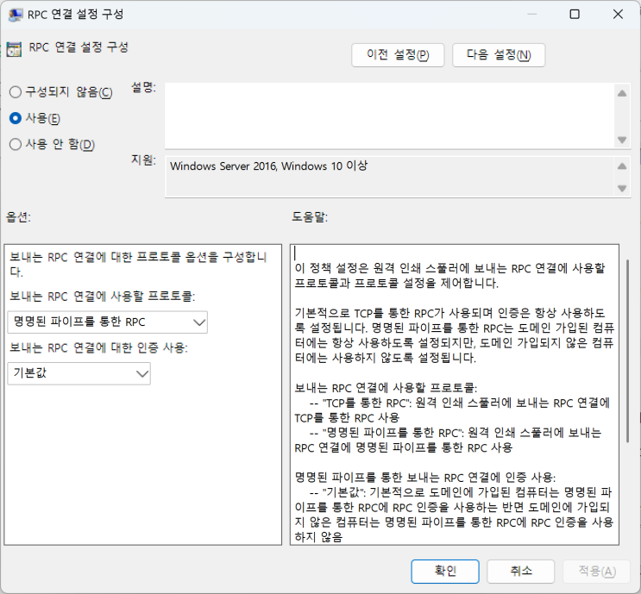
Task: Close the RPC 연결 설정 구성 dialog
Action: (x=618, y=15)
